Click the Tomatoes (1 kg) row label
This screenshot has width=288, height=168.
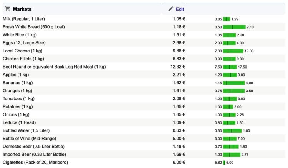click(x=19, y=99)
